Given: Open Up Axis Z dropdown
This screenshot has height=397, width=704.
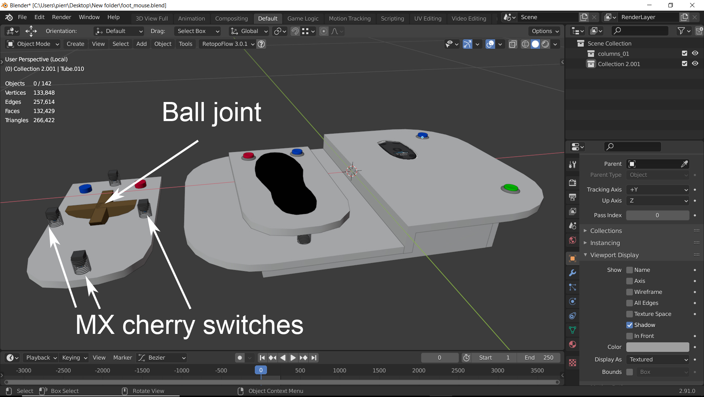Looking at the screenshot, I should [x=658, y=201].
